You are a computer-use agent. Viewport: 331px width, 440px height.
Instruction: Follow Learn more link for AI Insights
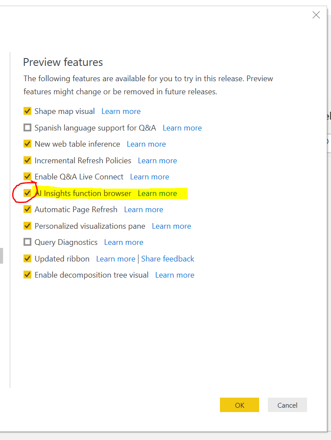[x=157, y=193]
